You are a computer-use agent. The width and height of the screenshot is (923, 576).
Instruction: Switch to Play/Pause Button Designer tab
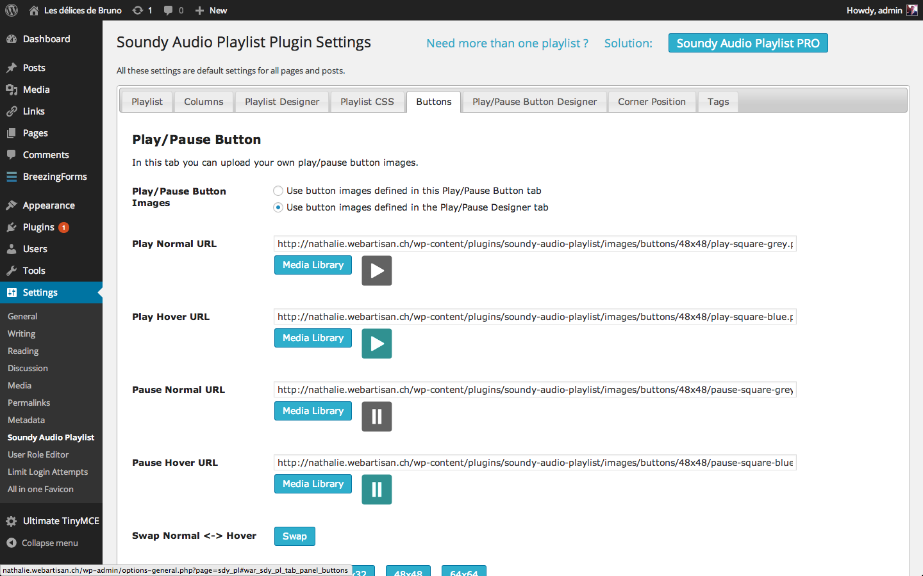pyautogui.click(x=535, y=102)
